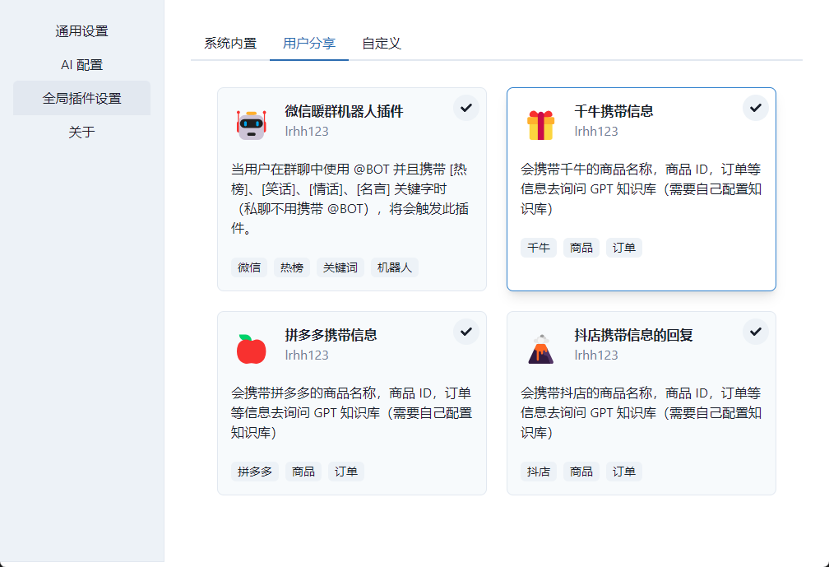This screenshot has width=829, height=567.
Task: Click the robot icon on 微信暖群机器人插件 card
Action: point(251,119)
